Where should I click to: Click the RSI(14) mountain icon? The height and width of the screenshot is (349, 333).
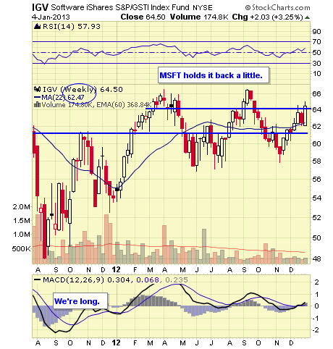click(x=38, y=26)
